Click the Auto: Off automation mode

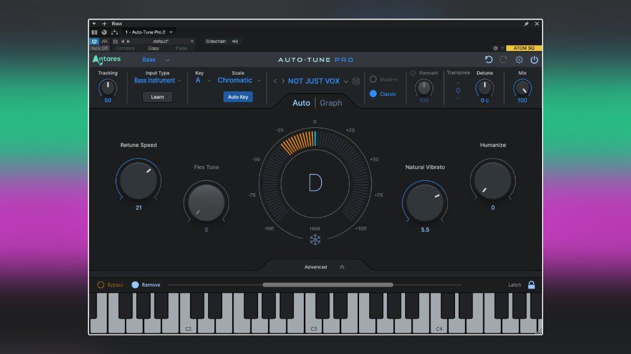tap(100, 49)
